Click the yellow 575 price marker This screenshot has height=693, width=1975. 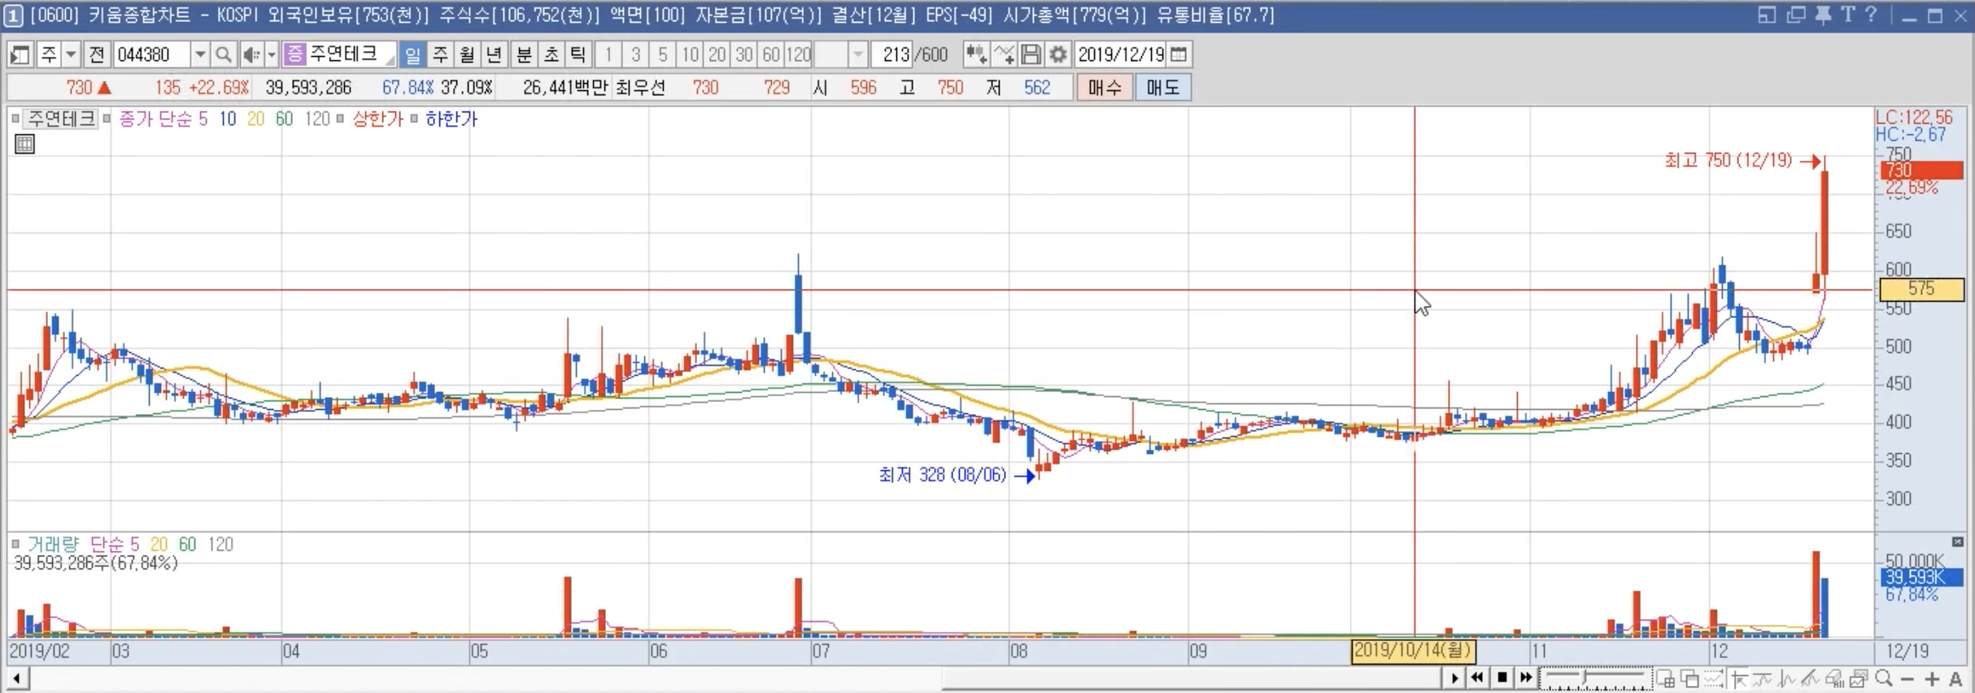pyautogui.click(x=1922, y=289)
